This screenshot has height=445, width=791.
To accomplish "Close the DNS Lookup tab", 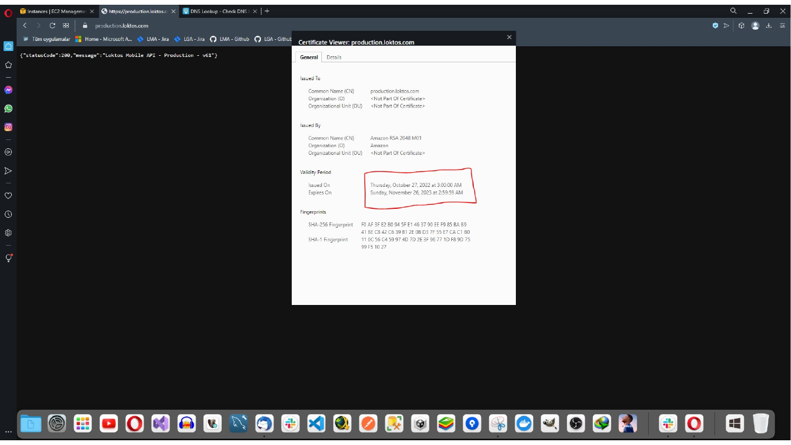I will coord(254,11).
